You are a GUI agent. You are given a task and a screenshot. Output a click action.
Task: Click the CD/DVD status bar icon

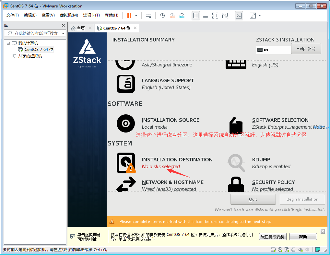click(280, 250)
